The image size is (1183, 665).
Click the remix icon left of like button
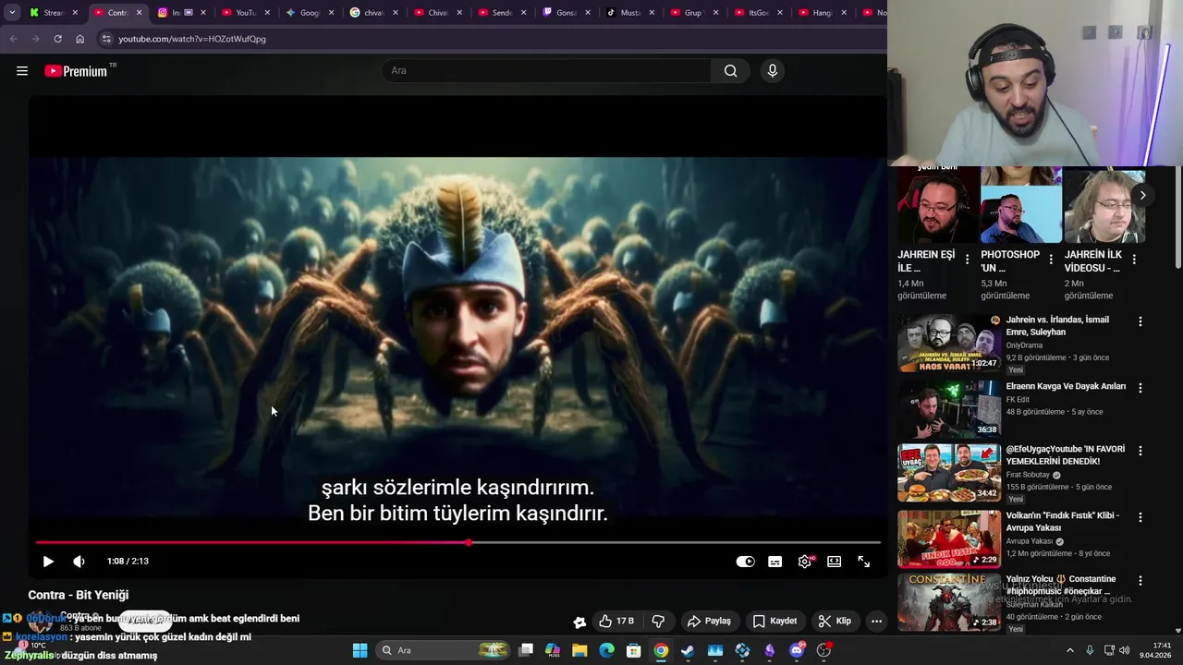pos(579,622)
